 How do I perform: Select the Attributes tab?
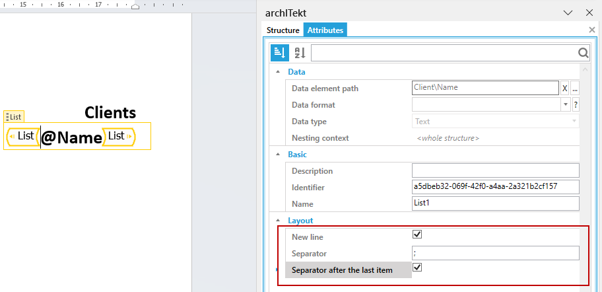point(325,30)
